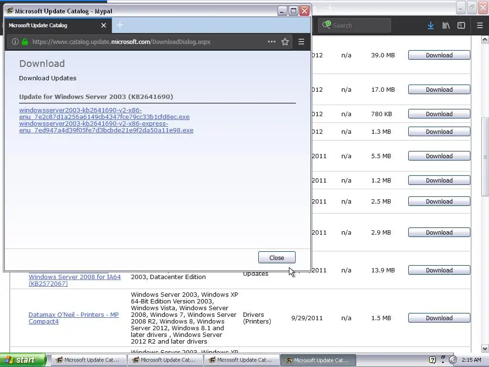Click the small tray icon above the chevron
This screenshot has height=367, width=489.
pyautogui.click(x=443, y=357)
